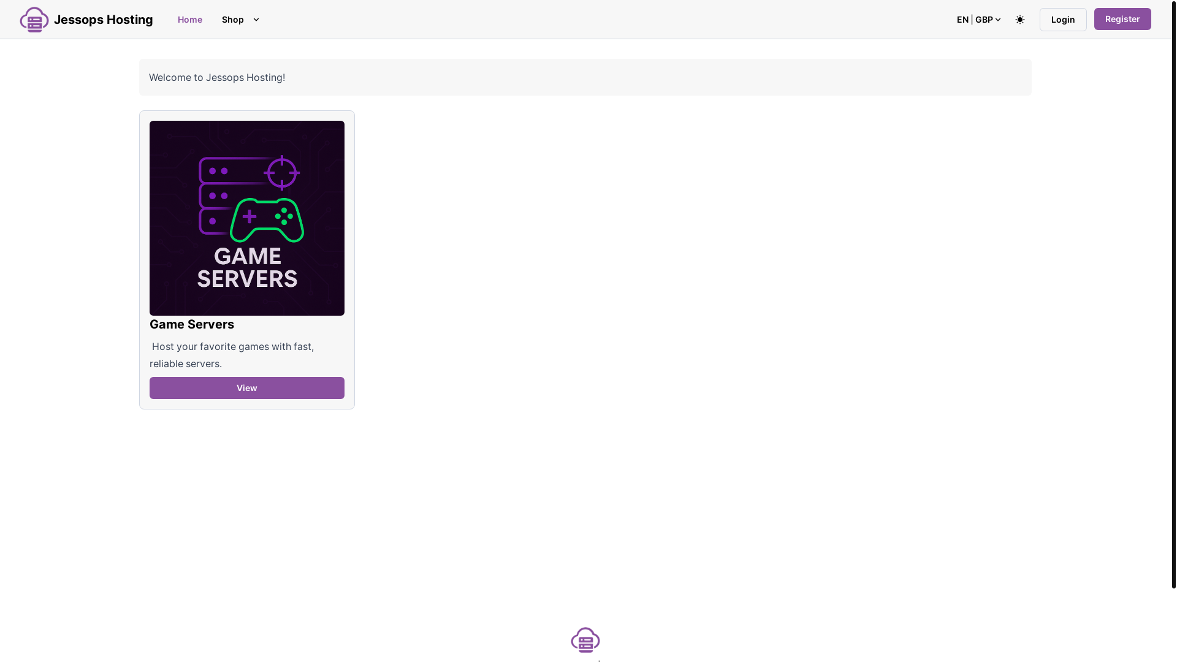
Task: Select the Game Servers card title
Action: tap(192, 324)
